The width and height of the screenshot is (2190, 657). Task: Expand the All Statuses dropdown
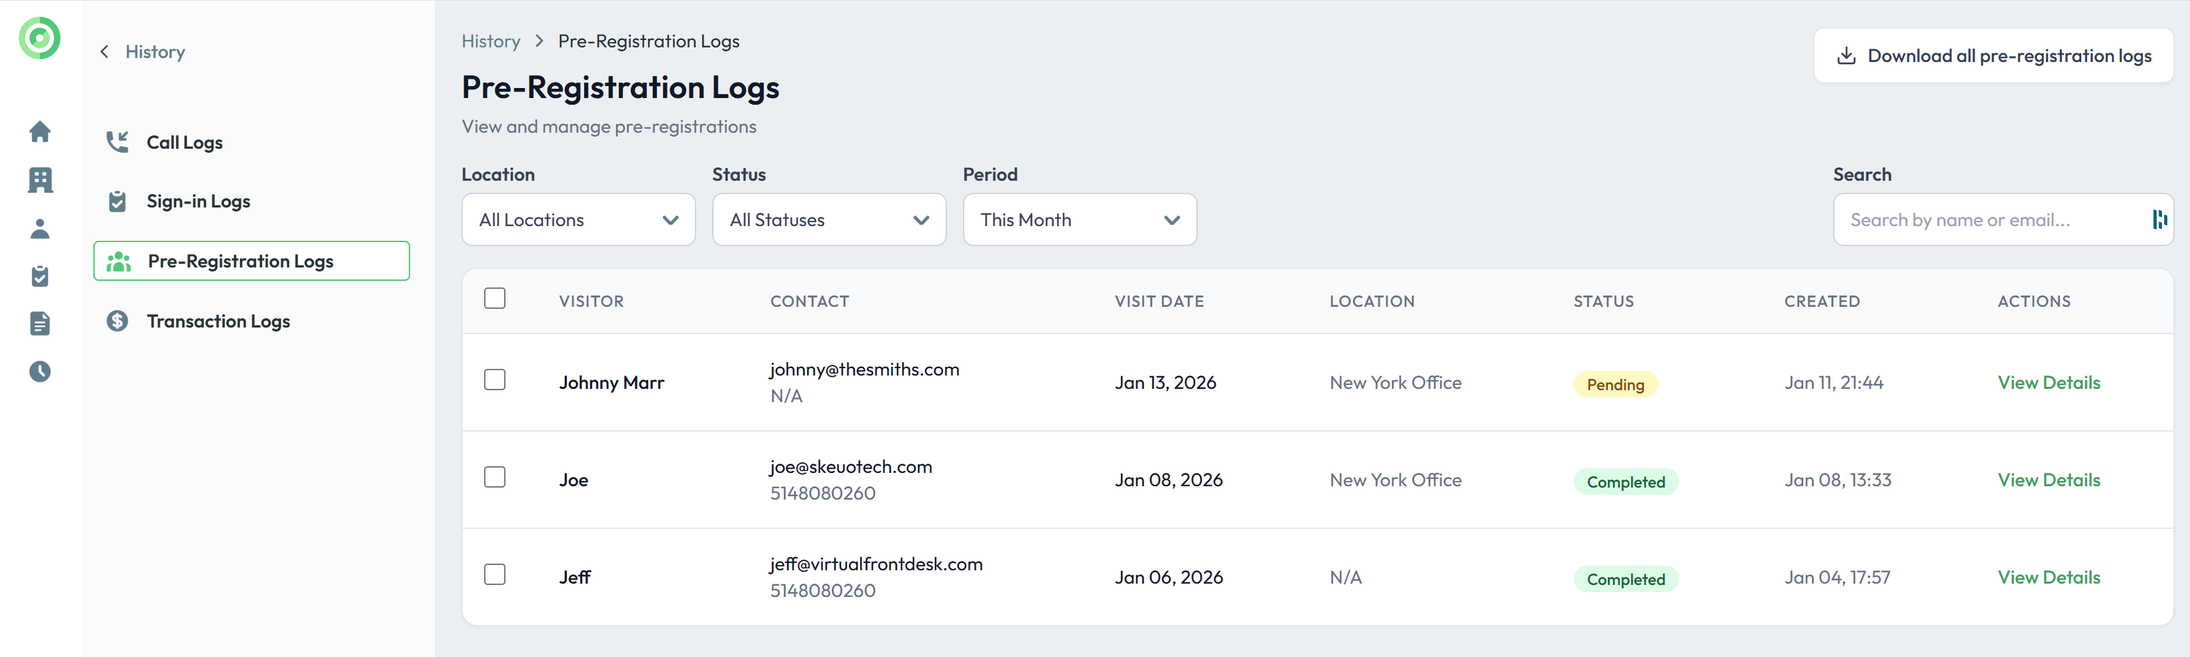point(829,219)
